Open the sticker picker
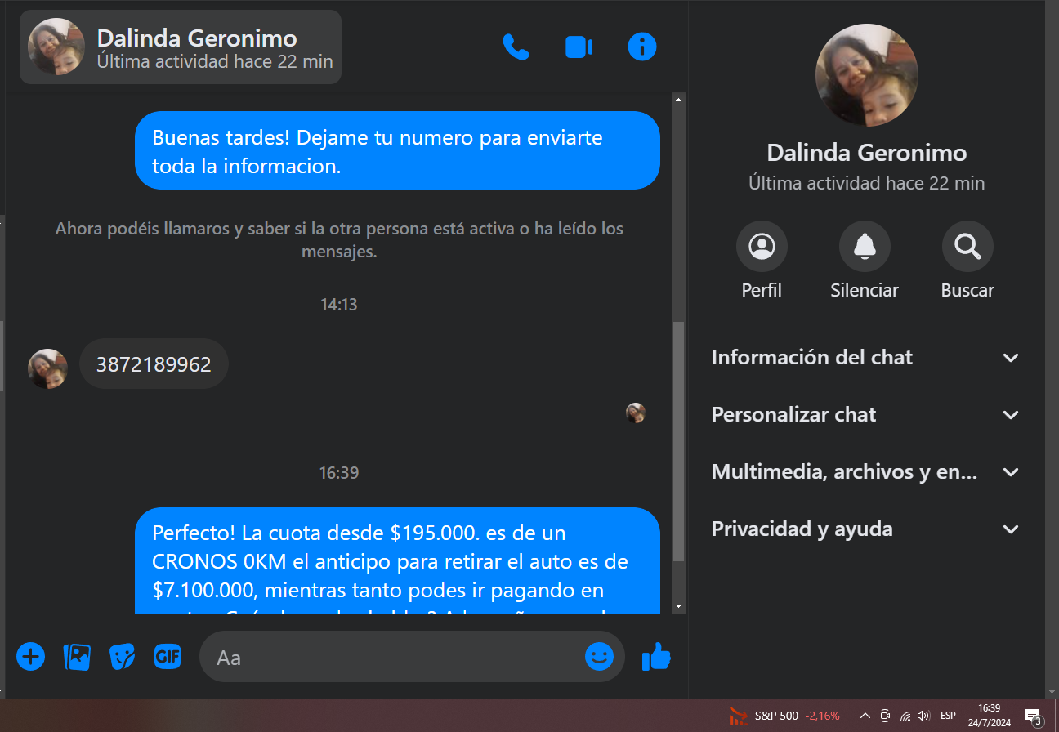Viewport: 1059px width, 732px height. click(x=123, y=656)
